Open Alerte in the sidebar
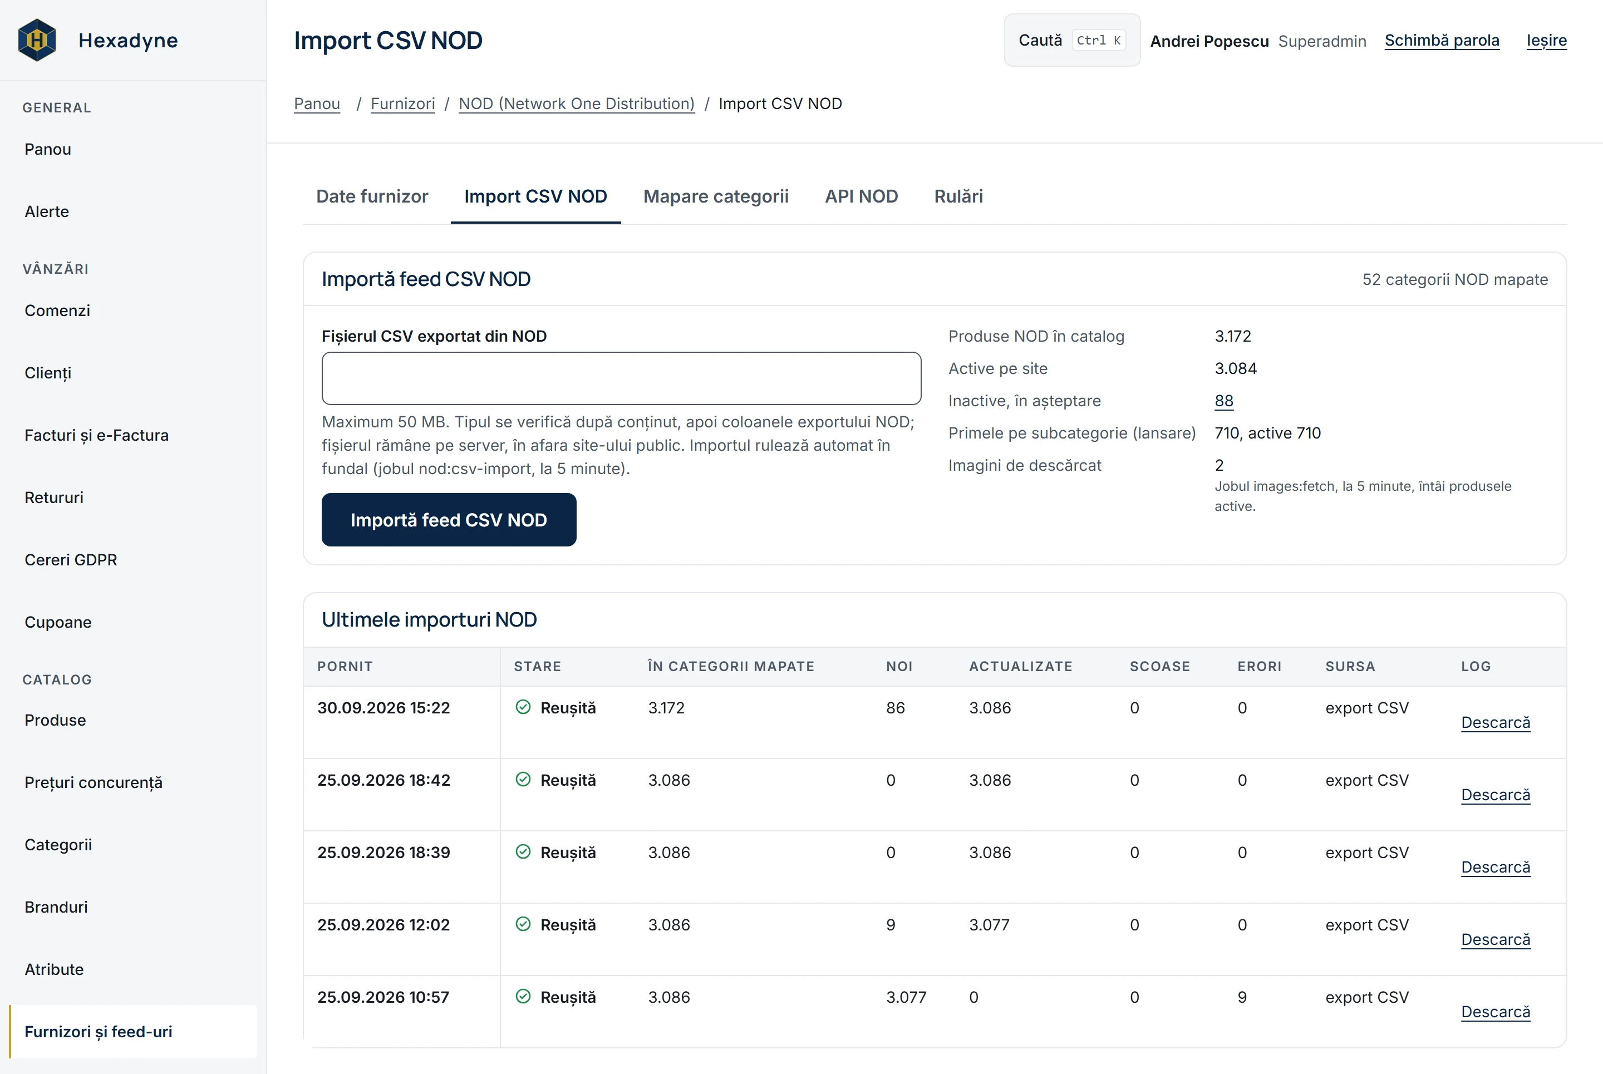This screenshot has width=1603, height=1074. pyautogui.click(x=133, y=211)
